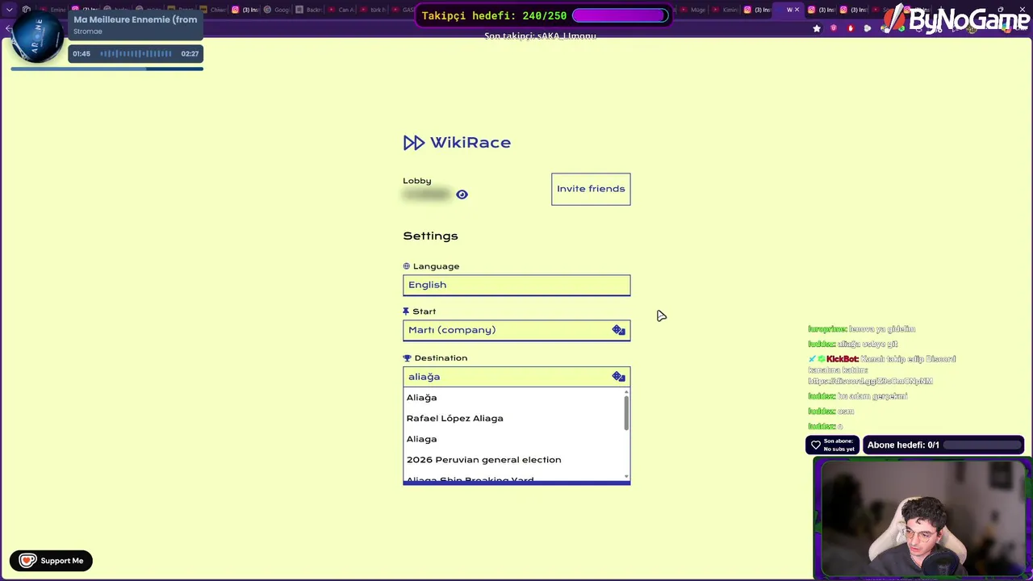
Task: Click the music player progress waveform
Action: [136, 54]
